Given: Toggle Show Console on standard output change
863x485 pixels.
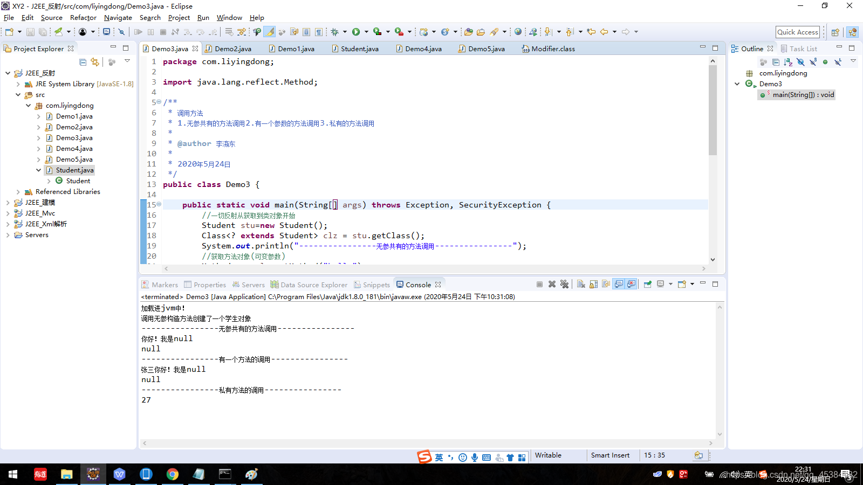Looking at the screenshot, I should pos(619,284).
